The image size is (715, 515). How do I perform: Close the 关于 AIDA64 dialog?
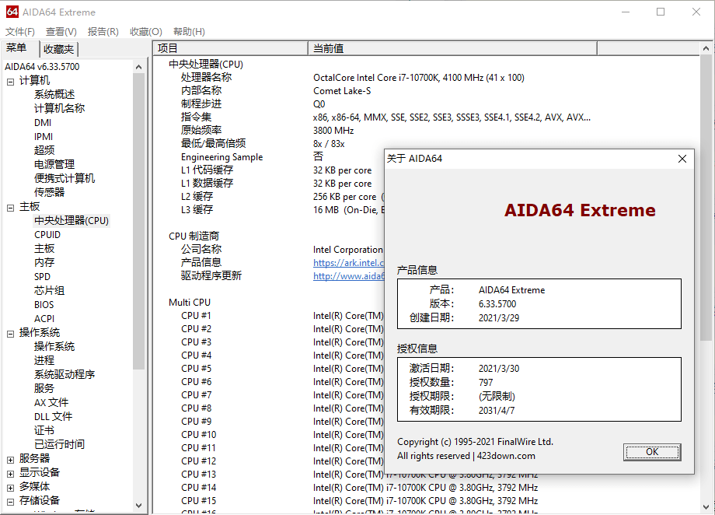(682, 159)
